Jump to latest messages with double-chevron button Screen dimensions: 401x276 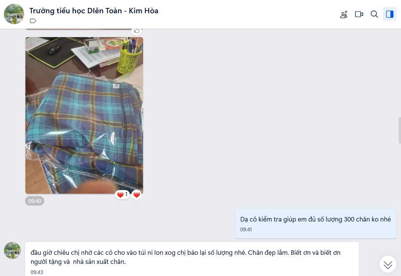click(x=388, y=265)
